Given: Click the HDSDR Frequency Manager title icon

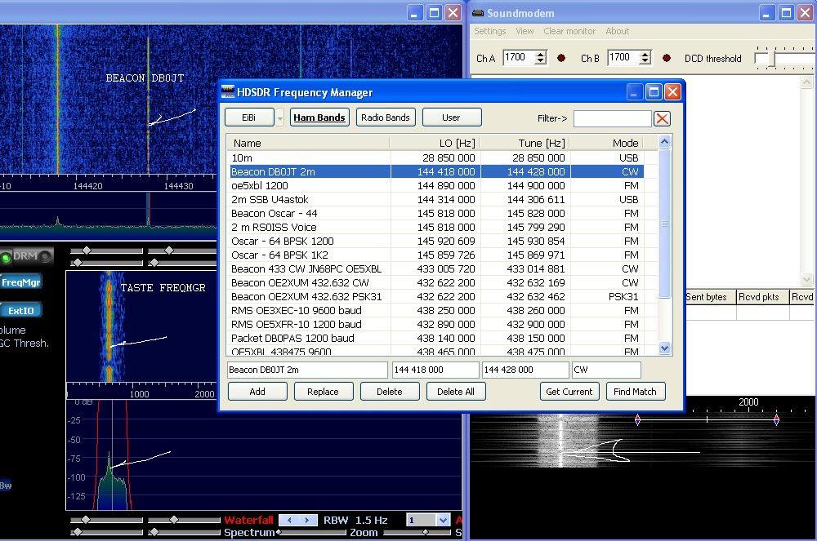Looking at the screenshot, I should 229,92.
